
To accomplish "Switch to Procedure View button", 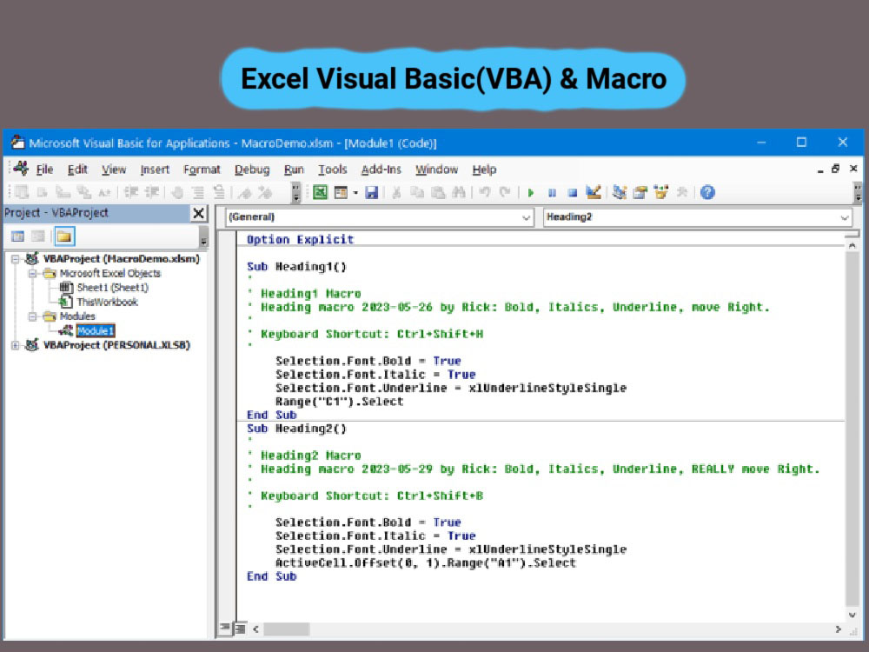I will (224, 629).
